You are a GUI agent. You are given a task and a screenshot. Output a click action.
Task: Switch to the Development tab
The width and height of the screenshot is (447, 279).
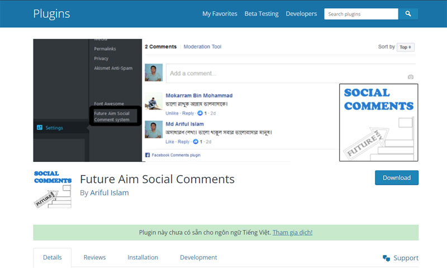tap(198, 257)
